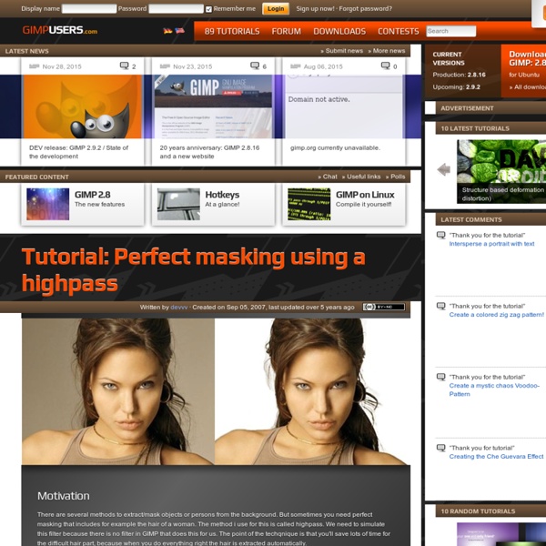Screen dimensions: 546x546
Task: Open the Domain not active news thumbnail
Action: click(344, 106)
